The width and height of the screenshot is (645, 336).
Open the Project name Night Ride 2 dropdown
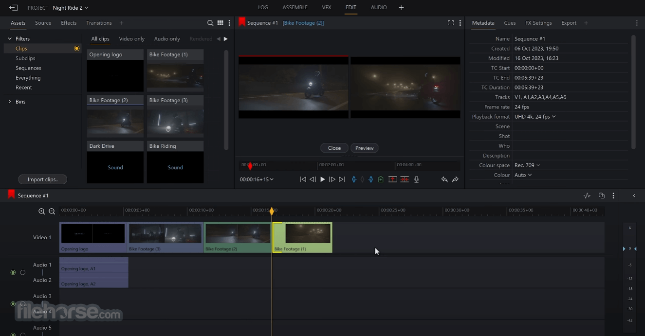coord(71,8)
